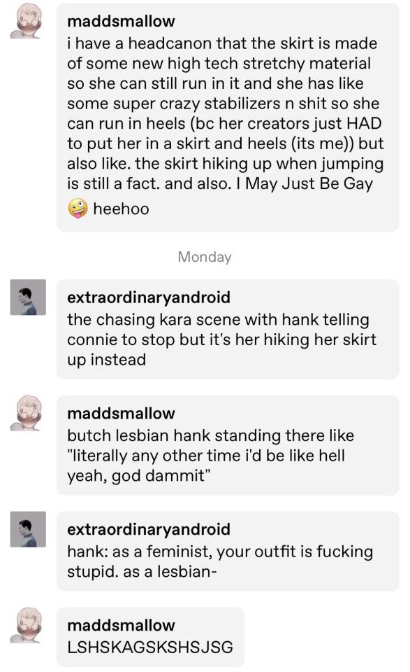Image resolution: width=410 pixels, height=672 pixels.
Task: Open extraordinaryandroid's avatar next to chasing kara message
Action: point(28,297)
